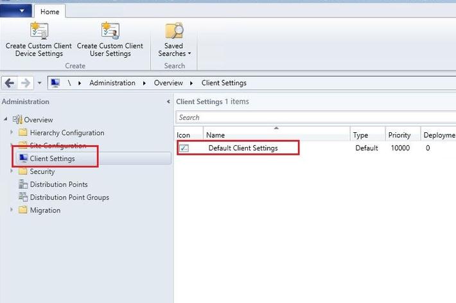This screenshot has width=456, height=303.
Task: Click the Forward navigation arrow
Action: click(x=26, y=83)
